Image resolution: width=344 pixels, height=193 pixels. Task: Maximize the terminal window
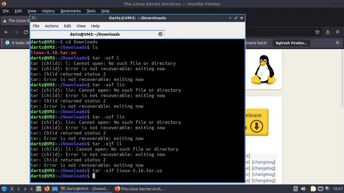pos(236,18)
